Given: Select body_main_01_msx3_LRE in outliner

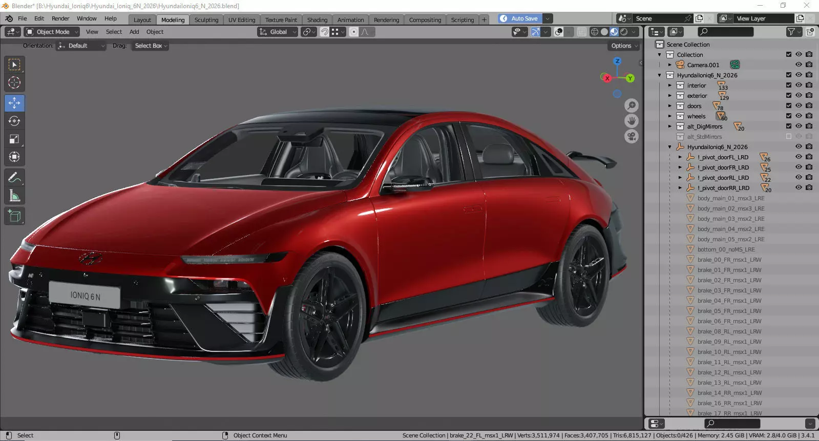Looking at the screenshot, I should (730, 198).
